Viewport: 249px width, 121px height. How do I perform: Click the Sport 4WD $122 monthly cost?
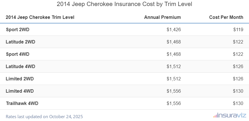pyautogui.click(x=238, y=54)
